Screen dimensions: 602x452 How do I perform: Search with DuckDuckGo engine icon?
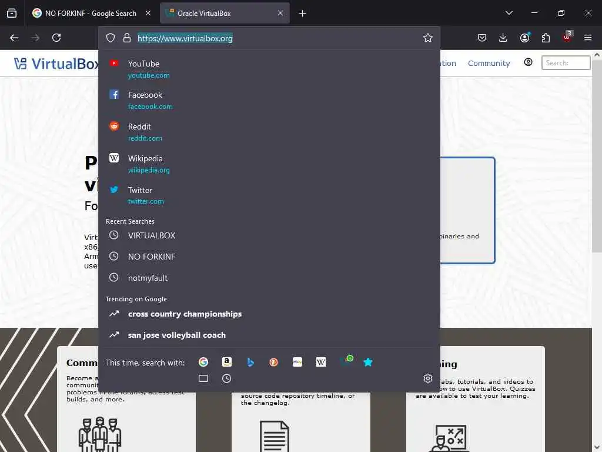click(274, 362)
